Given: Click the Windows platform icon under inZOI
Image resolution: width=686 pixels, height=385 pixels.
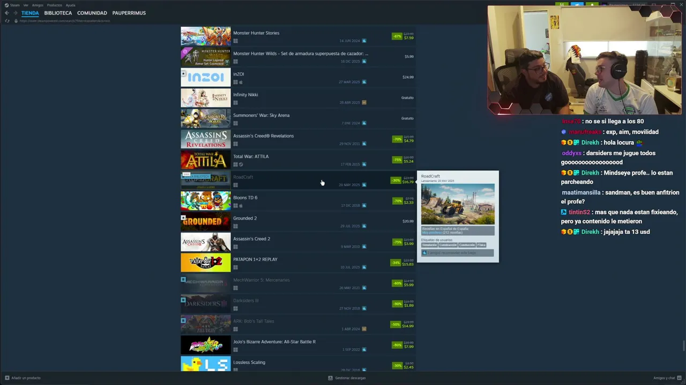Looking at the screenshot, I should (x=235, y=82).
